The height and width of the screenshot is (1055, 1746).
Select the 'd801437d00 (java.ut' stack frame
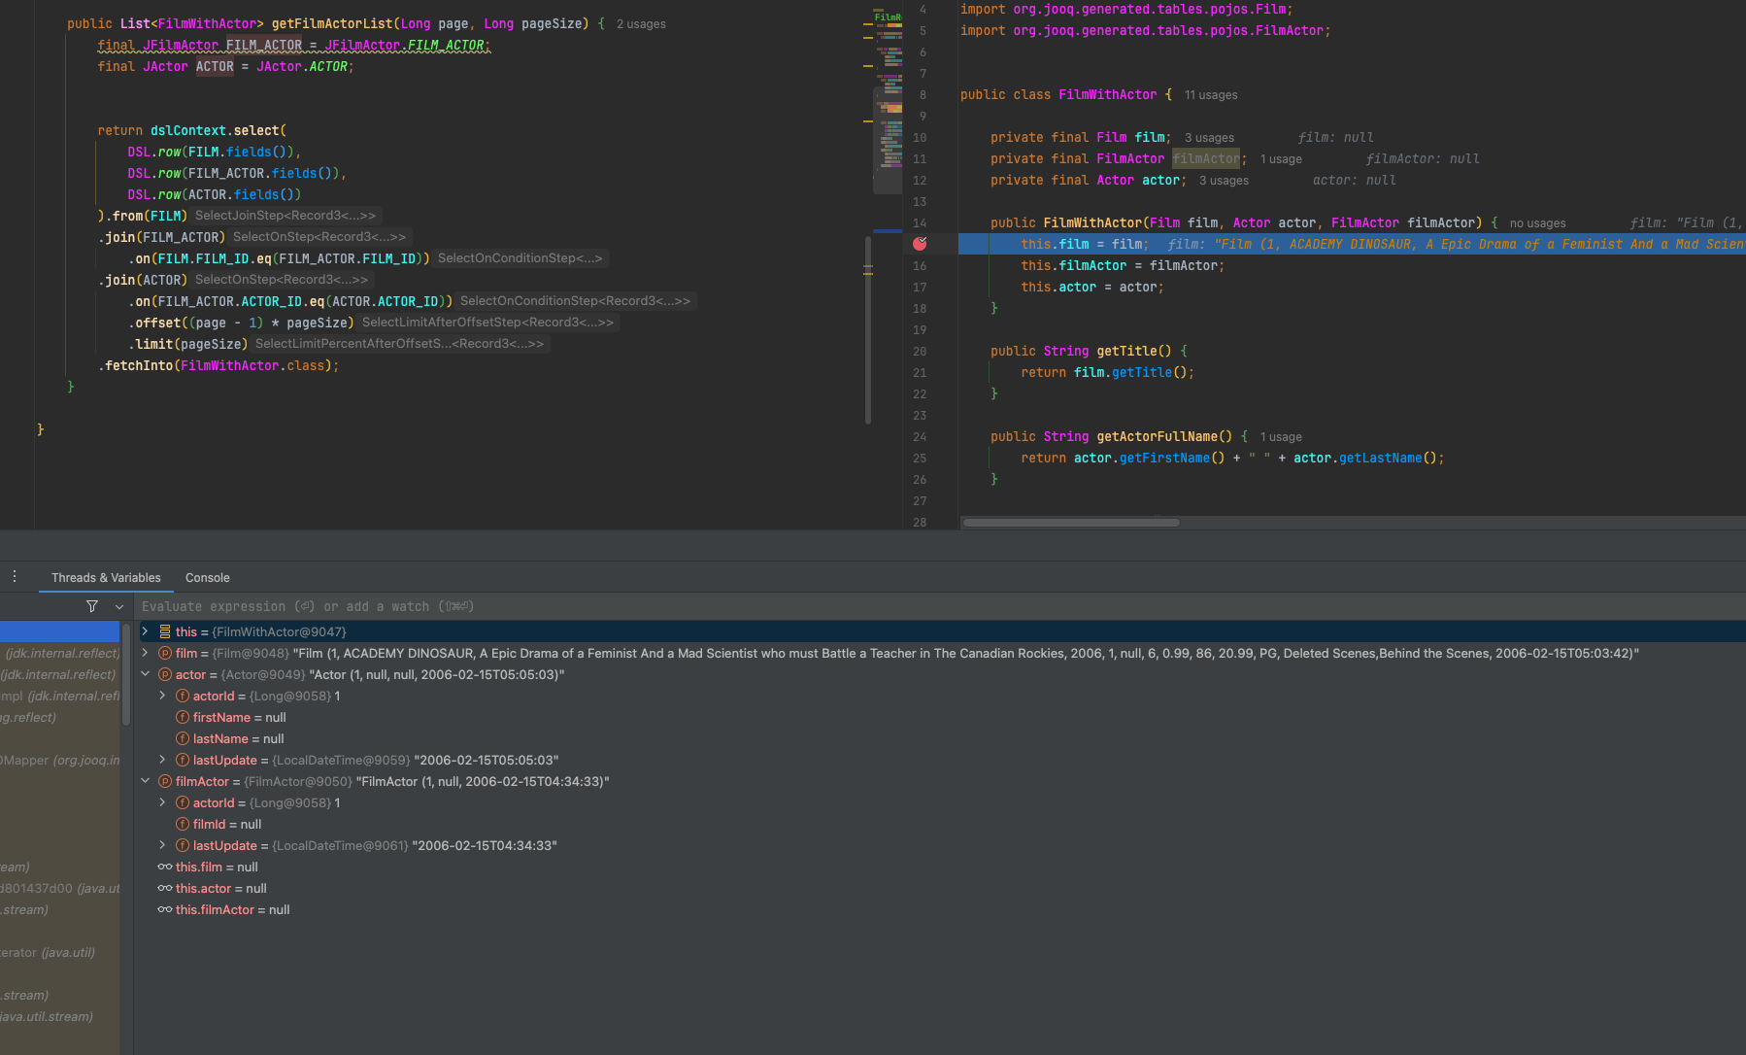tap(59, 888)
